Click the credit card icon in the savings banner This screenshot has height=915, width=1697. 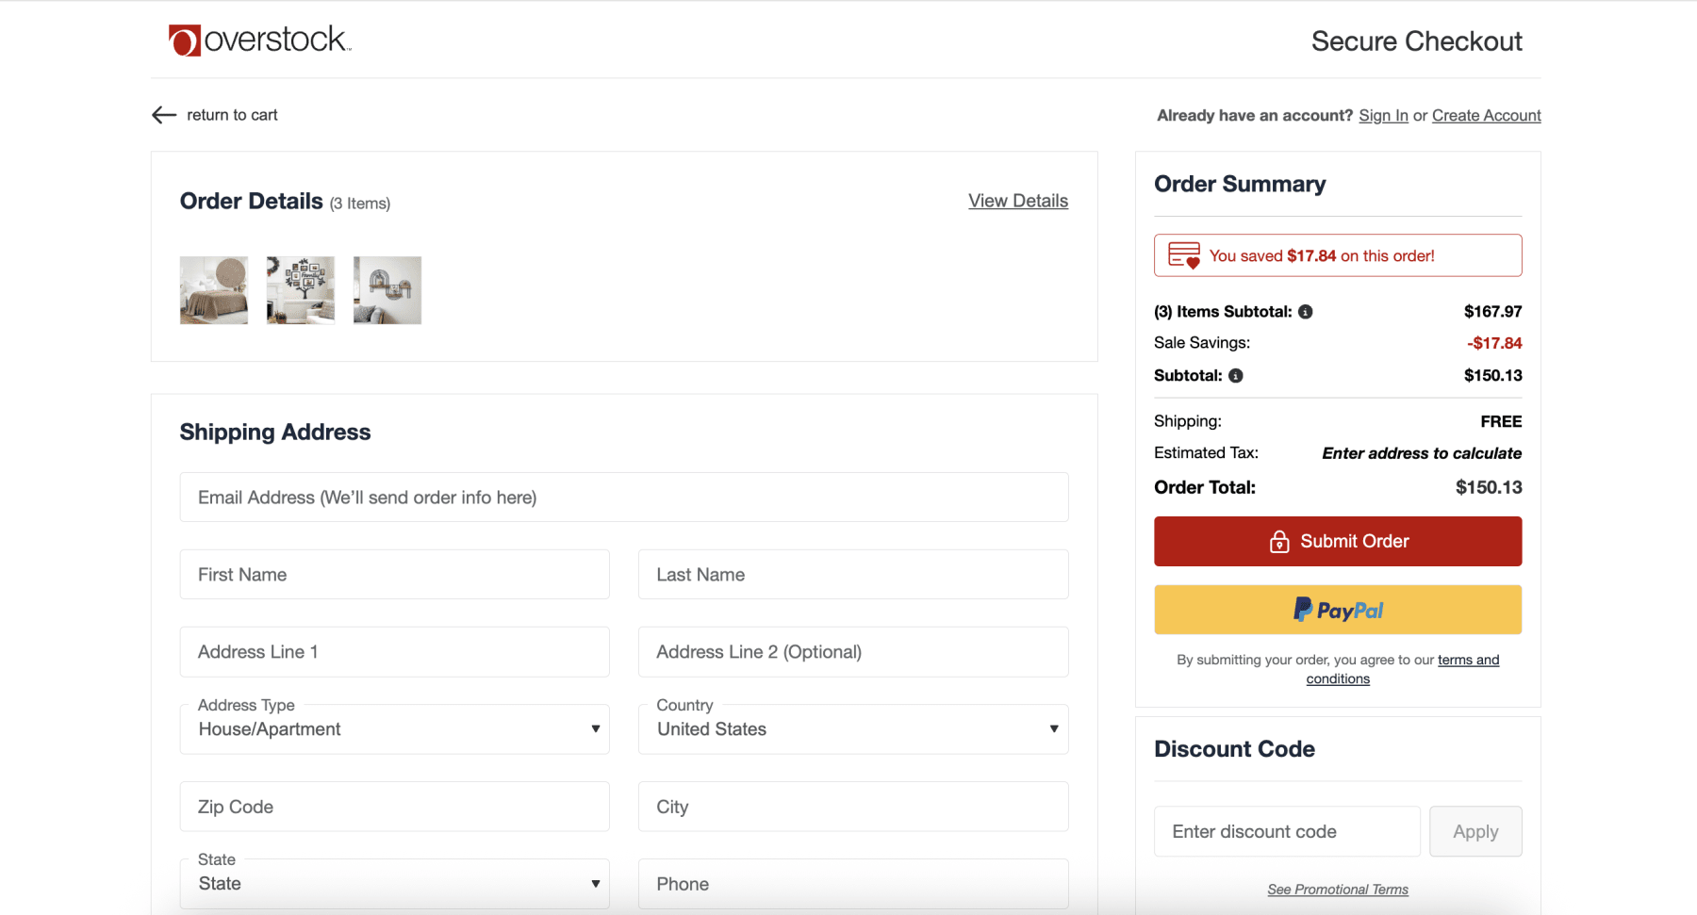[x=1183, y=254]
